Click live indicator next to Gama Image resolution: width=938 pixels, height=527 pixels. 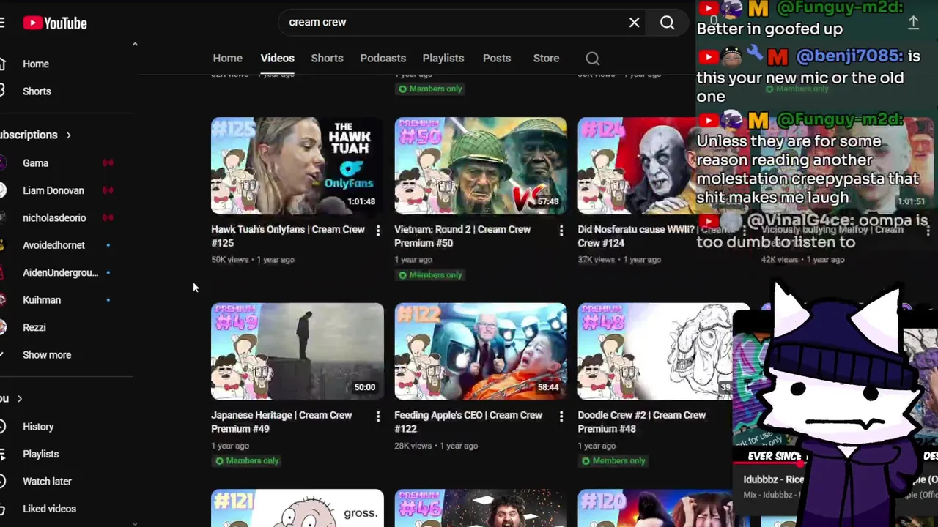click(x=108, y=163)
